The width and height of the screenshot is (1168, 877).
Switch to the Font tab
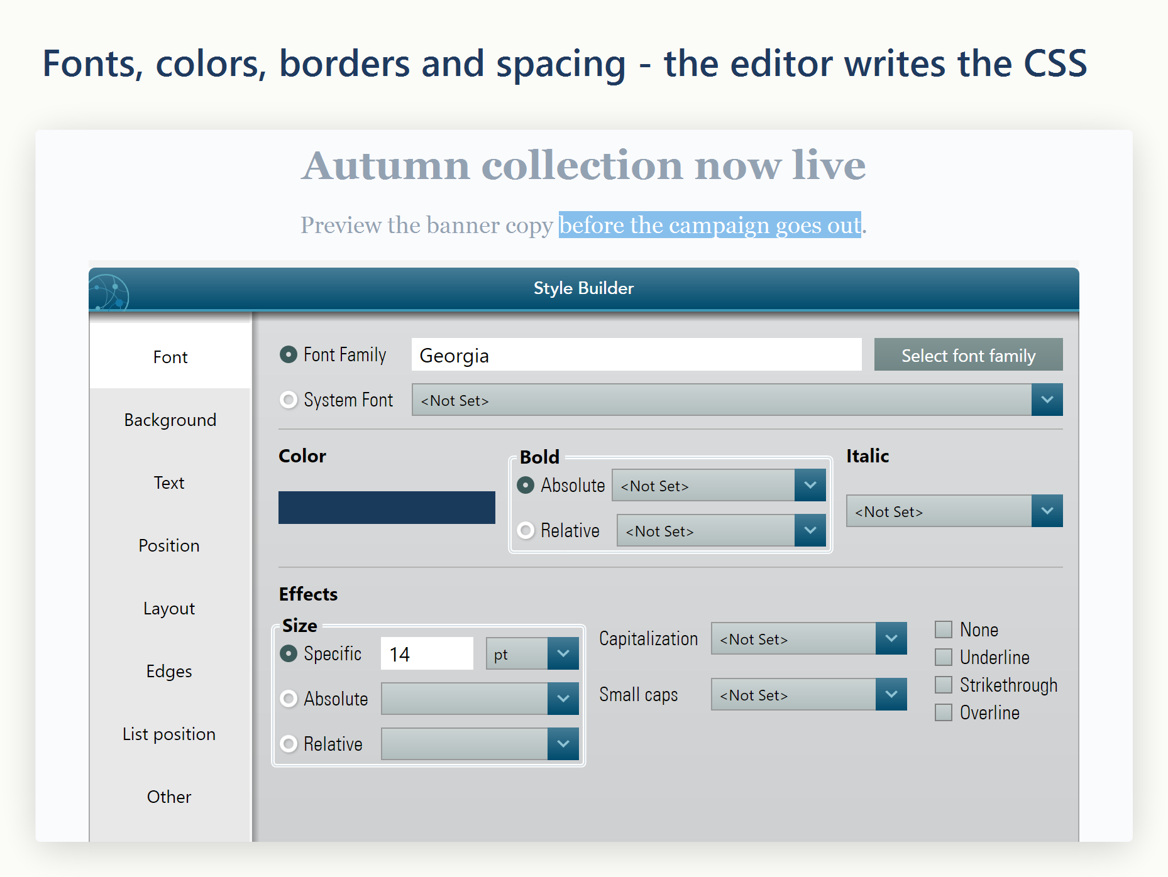tap(170, 357)
